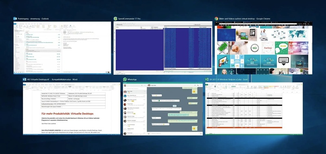Click the attach paperclip icon in WhatsApp header
Viewport: 326px width, 154px height.
pyautogui.click(x=198, y=85)
